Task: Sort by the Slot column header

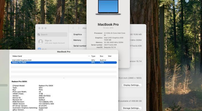Action: point(110,56)
